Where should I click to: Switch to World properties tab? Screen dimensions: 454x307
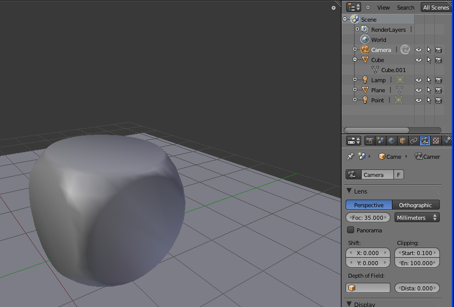(x=391, y=141)
